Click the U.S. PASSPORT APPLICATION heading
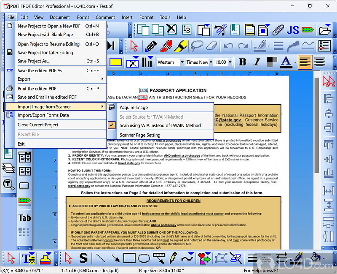This screenshot has height=274, width=337. pos(173,90)
